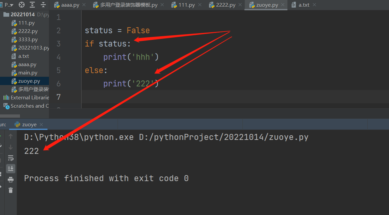The height and width of the screenshot is (215, 389).
Task: Select 20221013.py in the project tree
Action: coord(33,48)
